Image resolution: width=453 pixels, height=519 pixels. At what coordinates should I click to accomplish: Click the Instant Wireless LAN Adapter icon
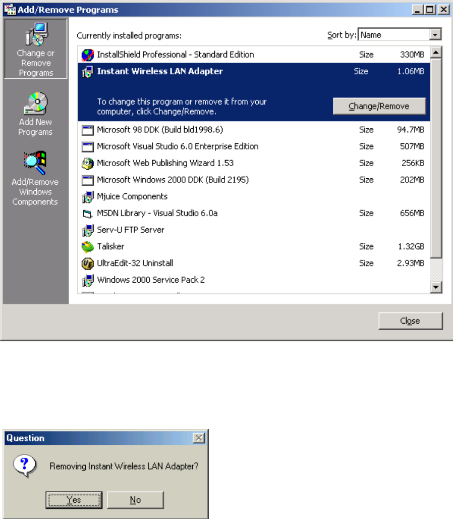pos(88,72)
